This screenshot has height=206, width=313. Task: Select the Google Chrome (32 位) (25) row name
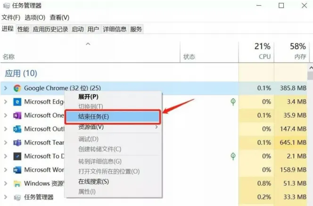[63, 88]
